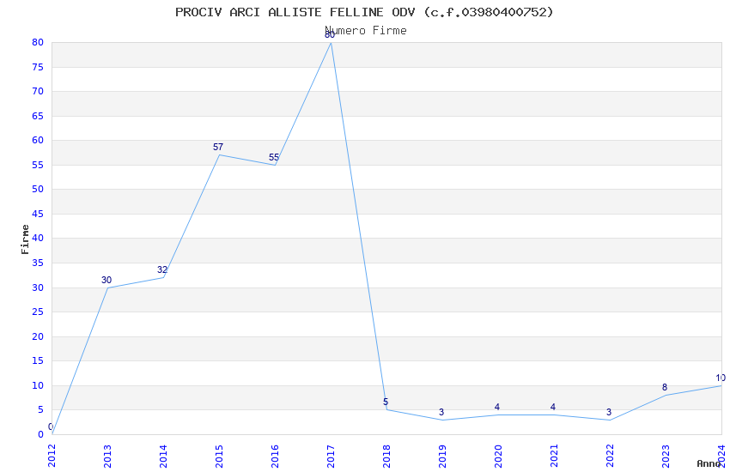Click the y-axis tick value 70
Viewport: 730px width, 472px height.
38,91
